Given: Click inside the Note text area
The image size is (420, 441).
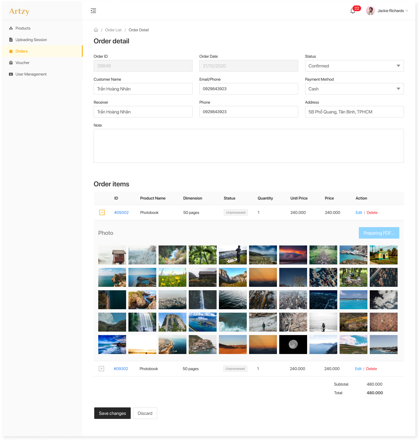Looking at the screenshot, I should click(249, 146).
